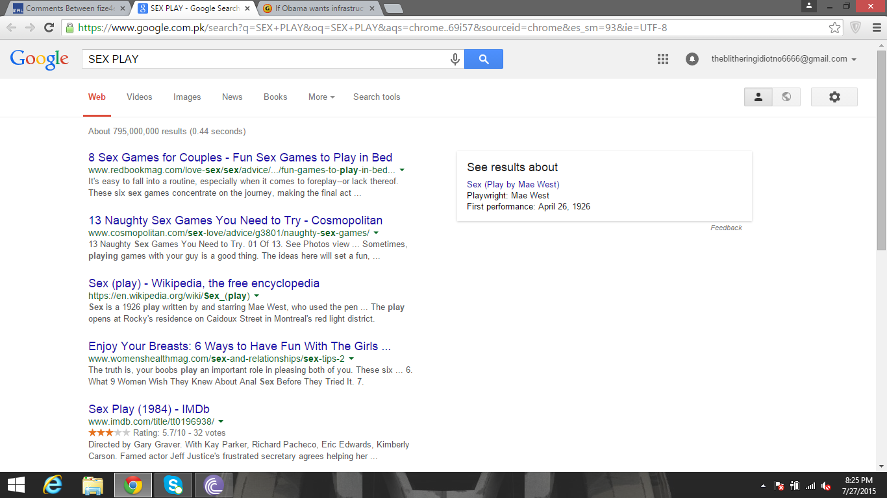This screenshot has width=887, height=498.
Task: Click the battery tray icon
Action: tap(795, 486)
